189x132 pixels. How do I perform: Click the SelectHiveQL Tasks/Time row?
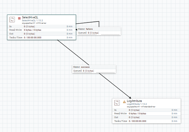pyautogui.click(x=41, y=37)
